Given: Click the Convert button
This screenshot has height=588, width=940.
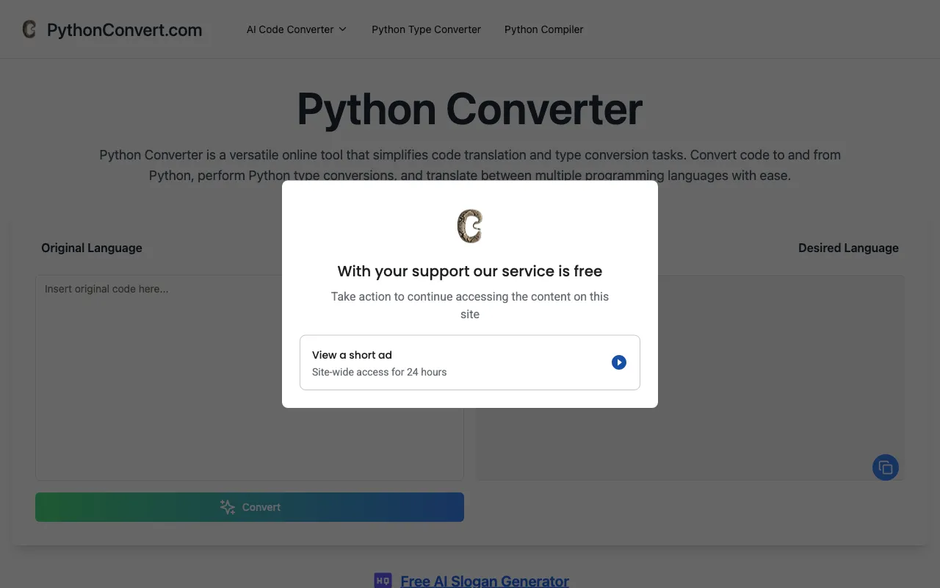Looking at the screenshot, I should point(250,507).
